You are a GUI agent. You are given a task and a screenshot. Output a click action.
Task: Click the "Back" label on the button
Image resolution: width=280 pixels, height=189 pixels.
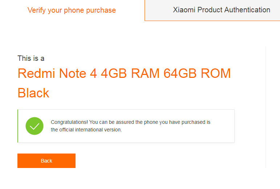pyautogui.click(x=46, y=161)
